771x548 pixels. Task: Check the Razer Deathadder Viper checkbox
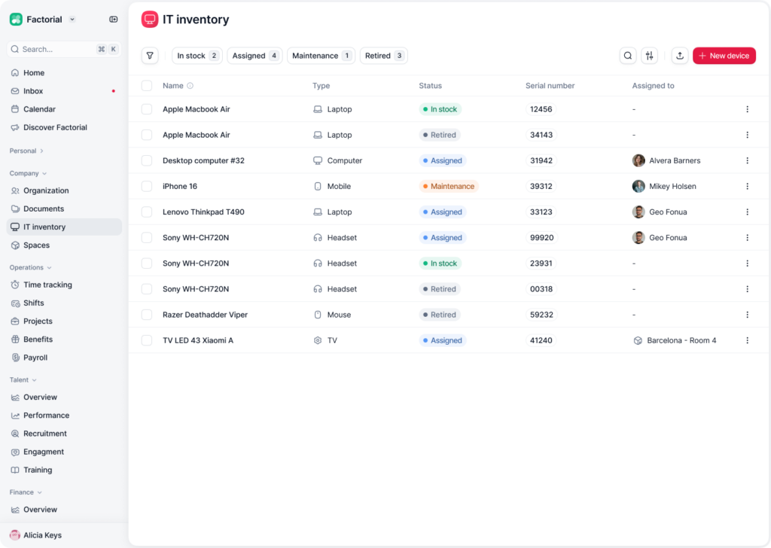147,315
